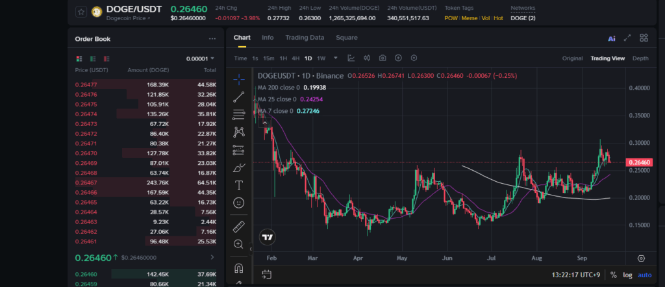Select the 1H interval
665x287 pixels.
[x=283, y=58]
